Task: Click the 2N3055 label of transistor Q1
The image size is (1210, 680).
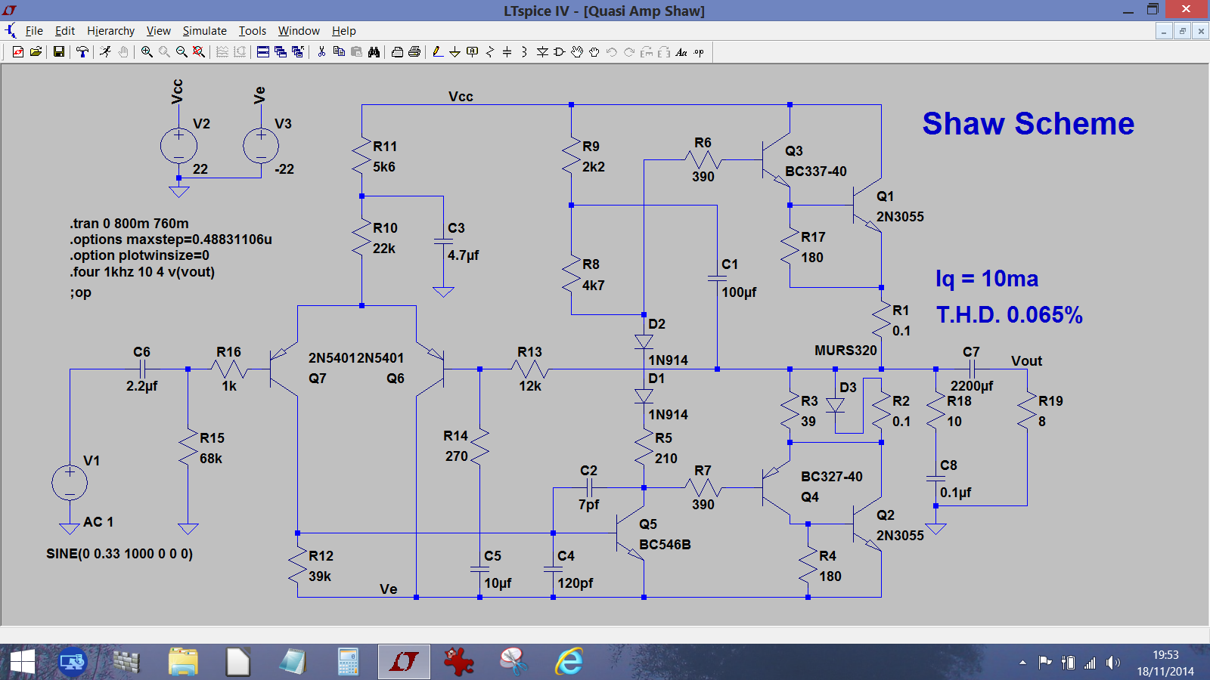Action: [x=900, y=217]
